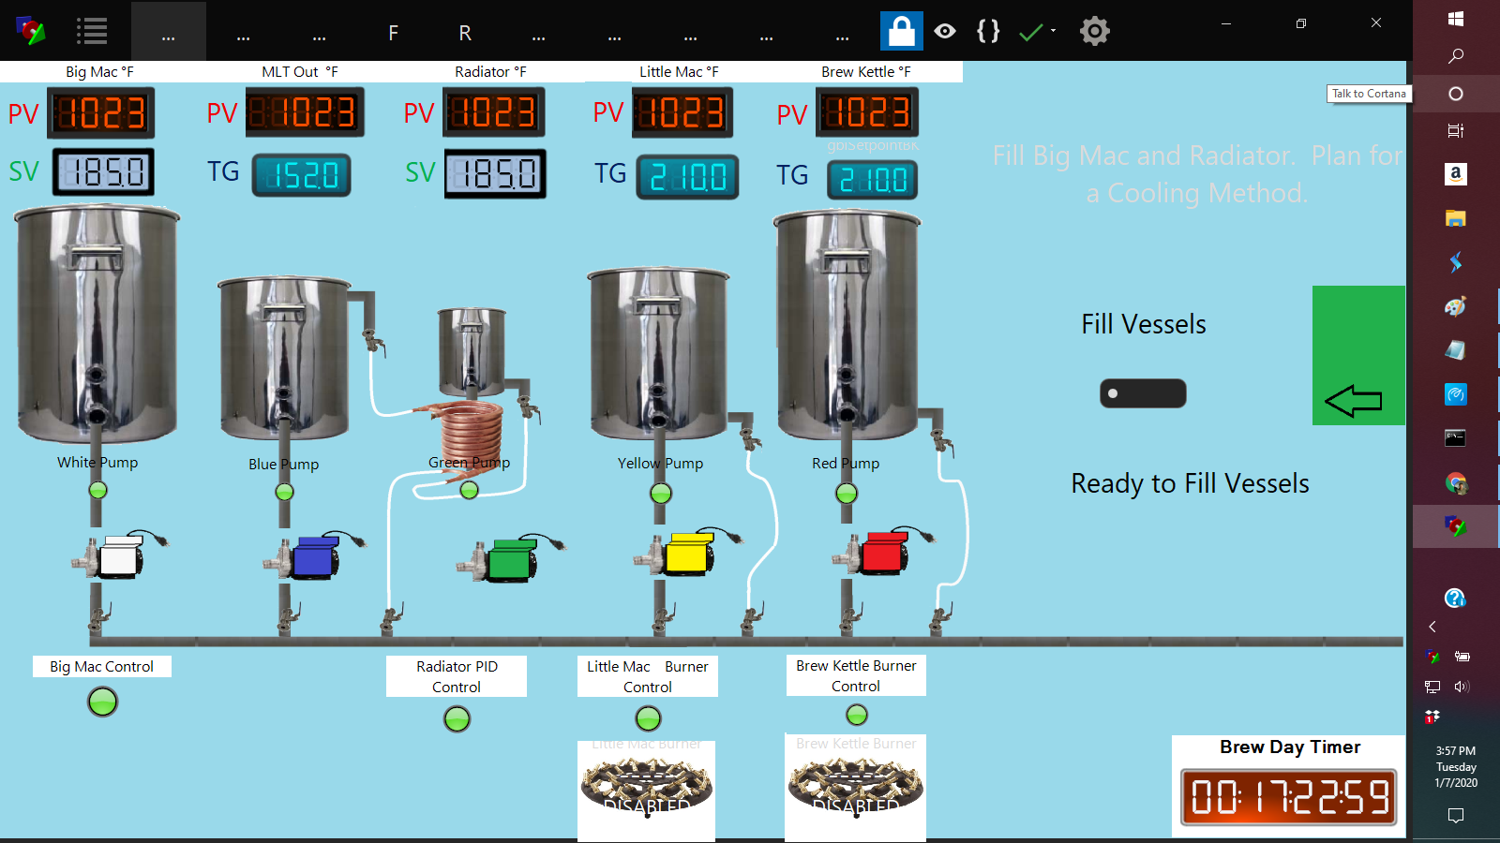Click the Radiator PID Control label

(457, 676)
